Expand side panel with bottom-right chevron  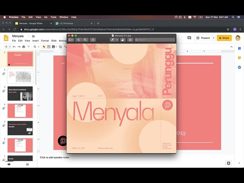click(239, 163)
